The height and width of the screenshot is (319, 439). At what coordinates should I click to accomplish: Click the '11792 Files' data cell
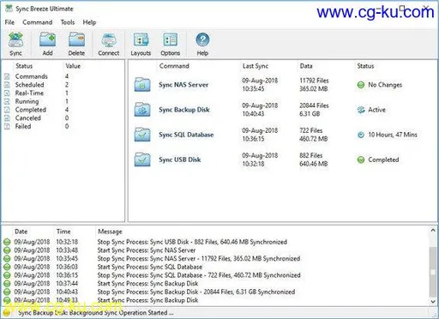click(x=314, y=81)
